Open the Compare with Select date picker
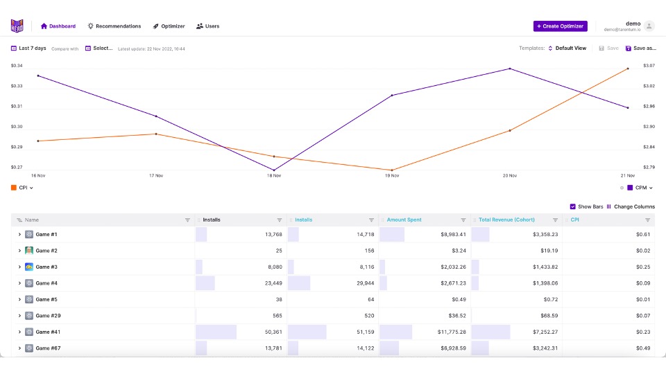Viewport: 666px width, 374px height. (x=99, y=48)
